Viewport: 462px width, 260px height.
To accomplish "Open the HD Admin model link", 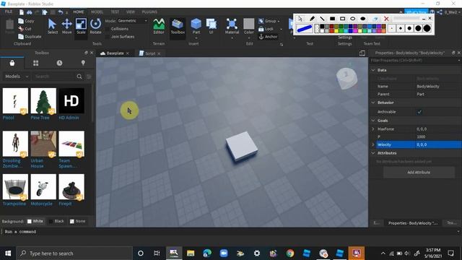I will coord(69,118).
